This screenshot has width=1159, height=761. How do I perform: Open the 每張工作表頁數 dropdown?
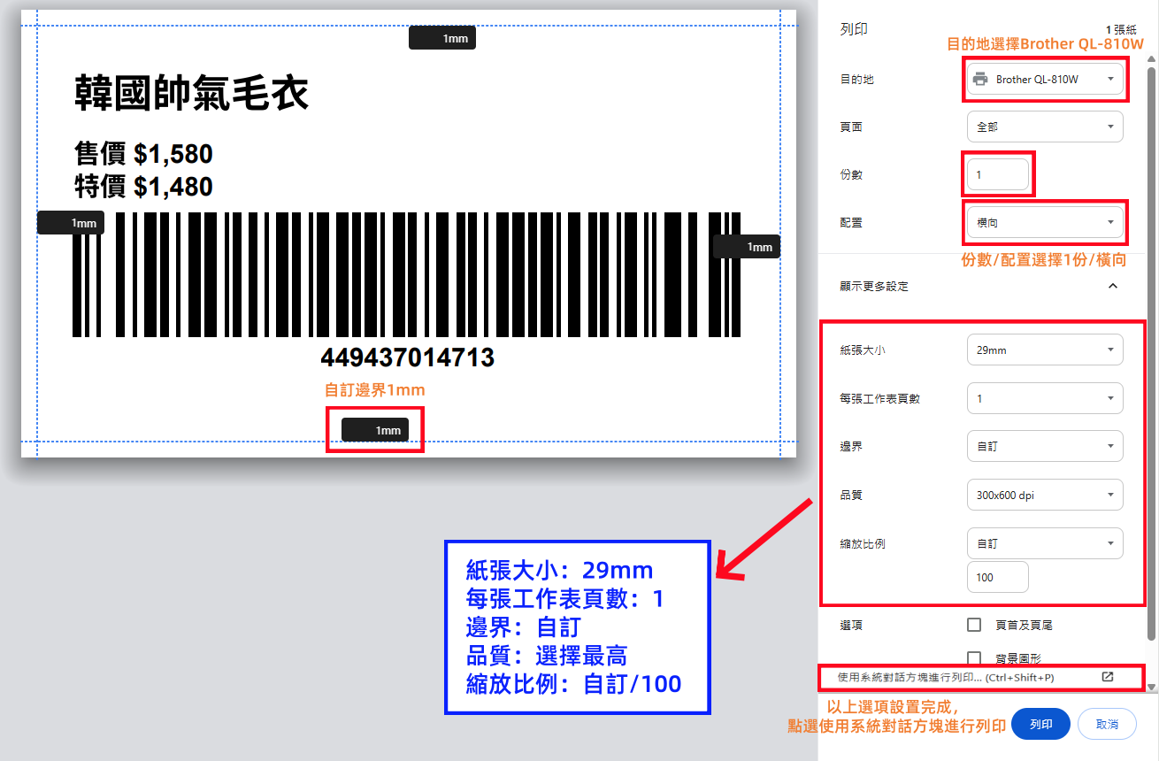[x=1045, y=398]
